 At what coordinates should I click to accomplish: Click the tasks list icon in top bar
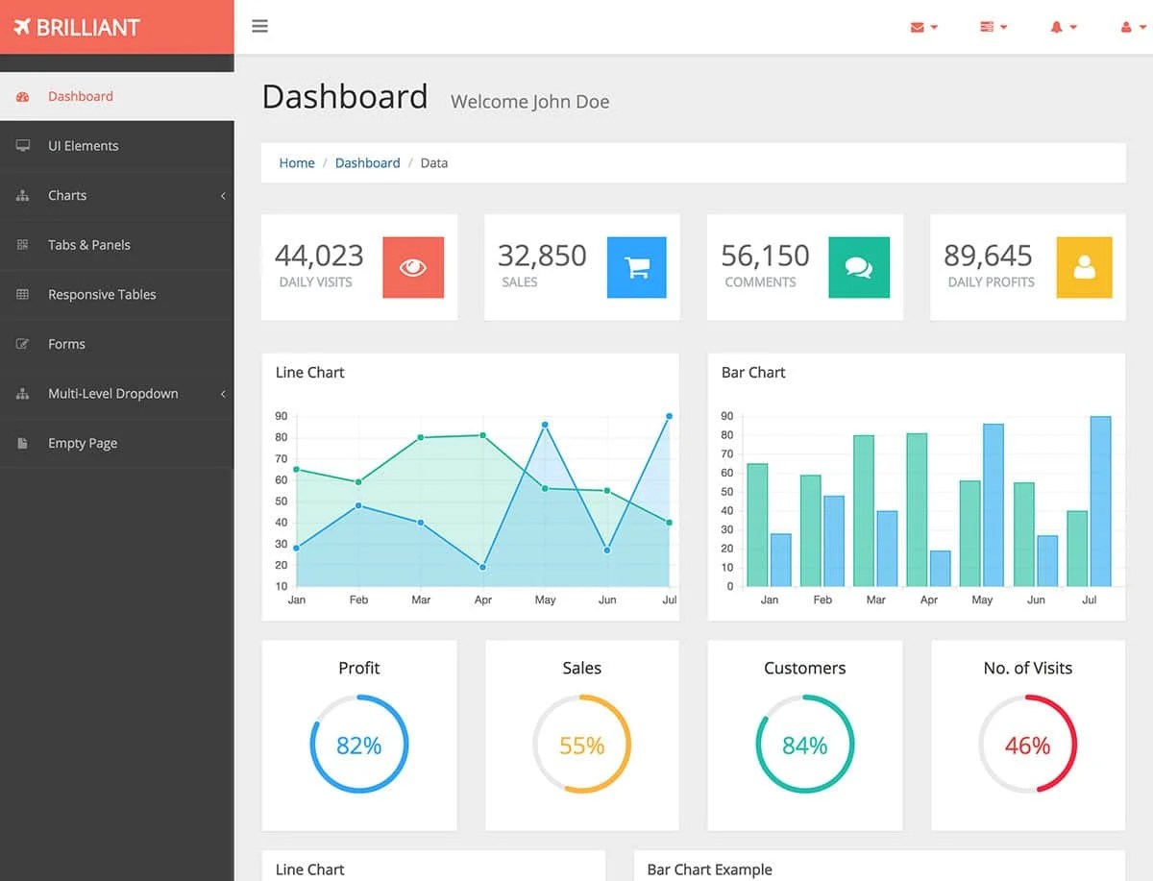pyautogui.click(x=989, y=26)
